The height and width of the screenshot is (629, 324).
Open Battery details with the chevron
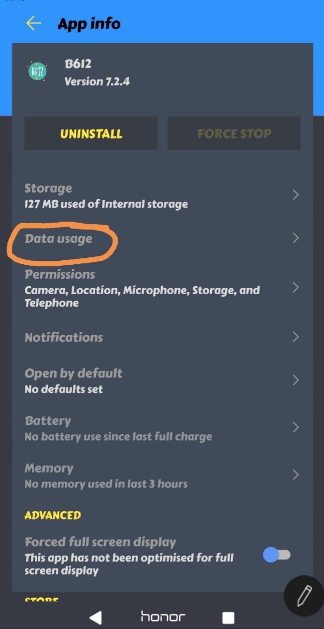tap(296, 427)
